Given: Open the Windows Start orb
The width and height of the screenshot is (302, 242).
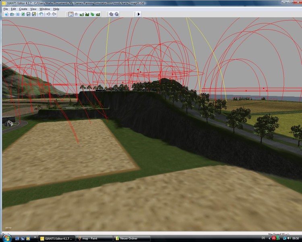Looking at the screenshot, I should pos(6,238).
